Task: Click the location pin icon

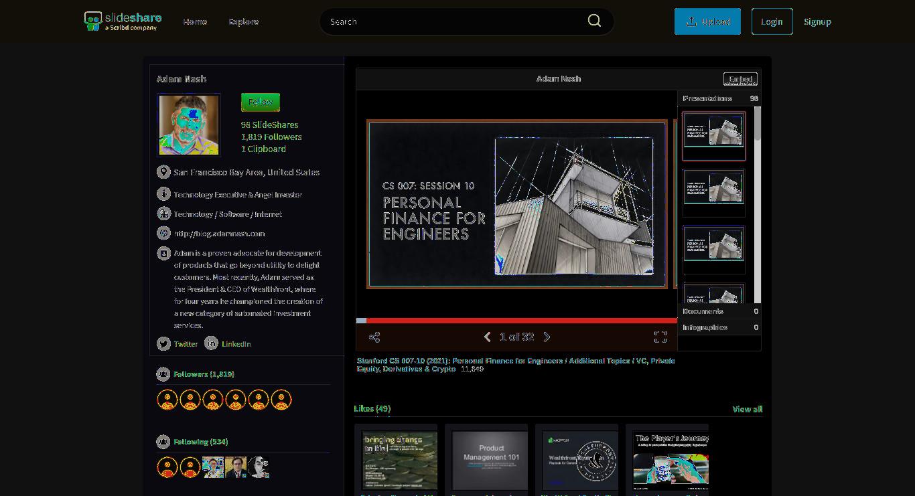Action: click(x=163, y=172)
